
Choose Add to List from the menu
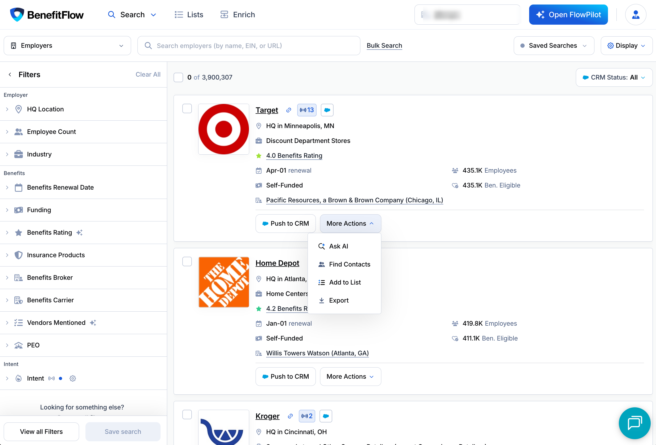coord(344,282)
